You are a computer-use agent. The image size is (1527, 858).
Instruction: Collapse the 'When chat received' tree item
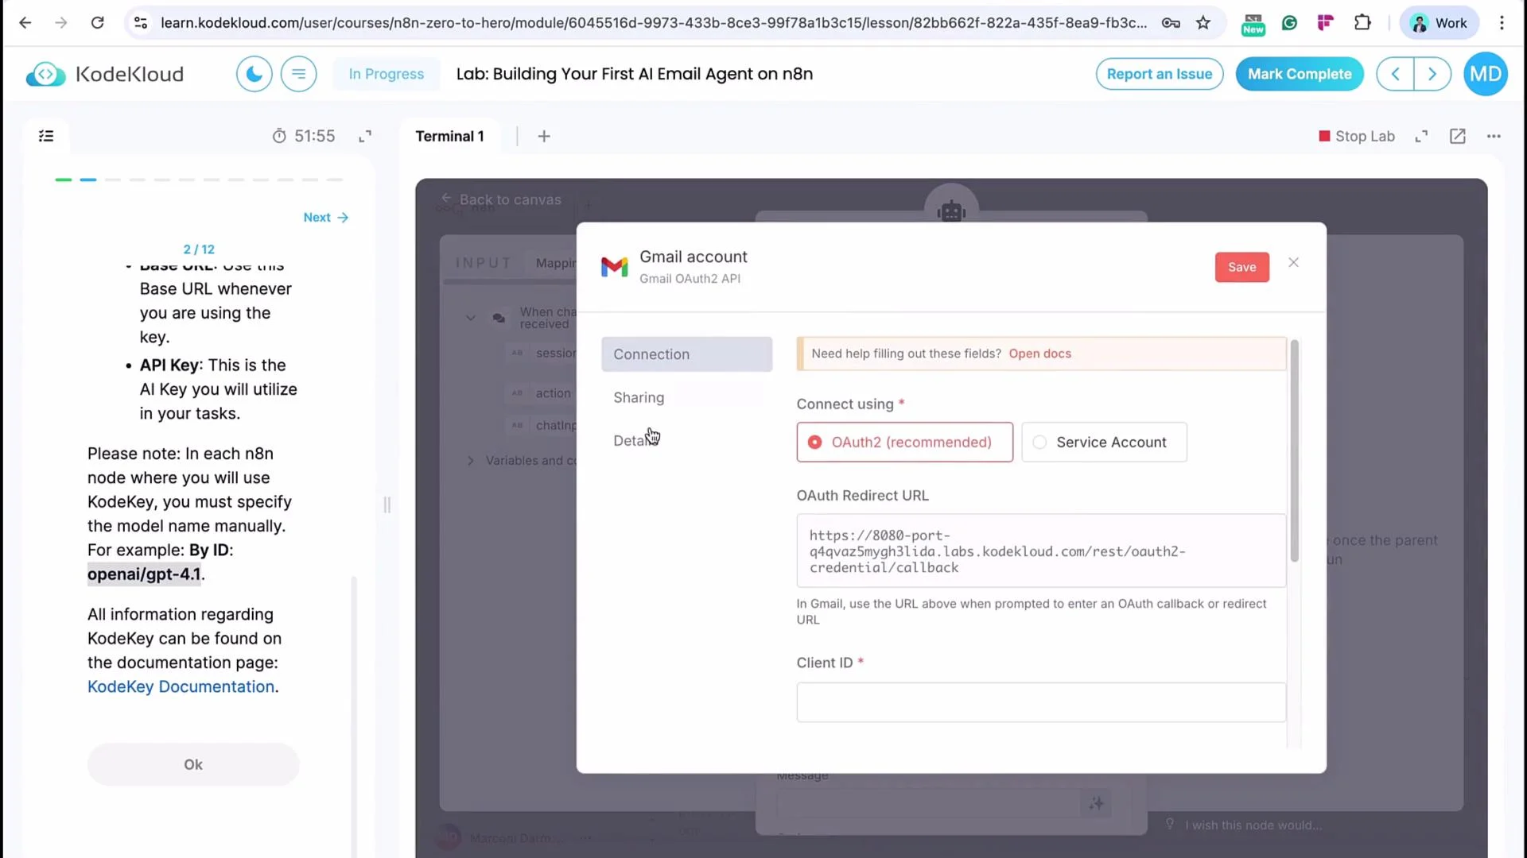(471, 318)
